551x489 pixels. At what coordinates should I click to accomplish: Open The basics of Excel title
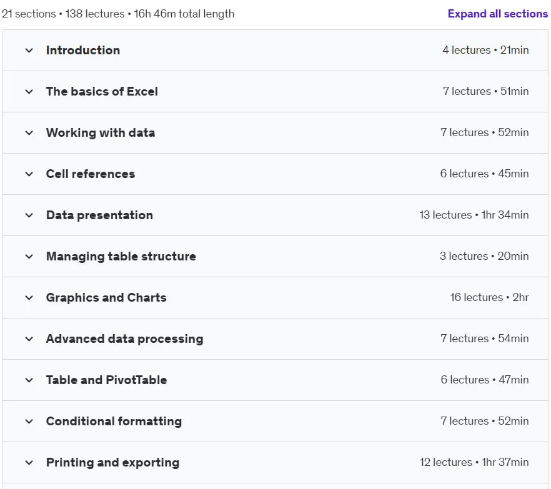[x=102, y=91]
